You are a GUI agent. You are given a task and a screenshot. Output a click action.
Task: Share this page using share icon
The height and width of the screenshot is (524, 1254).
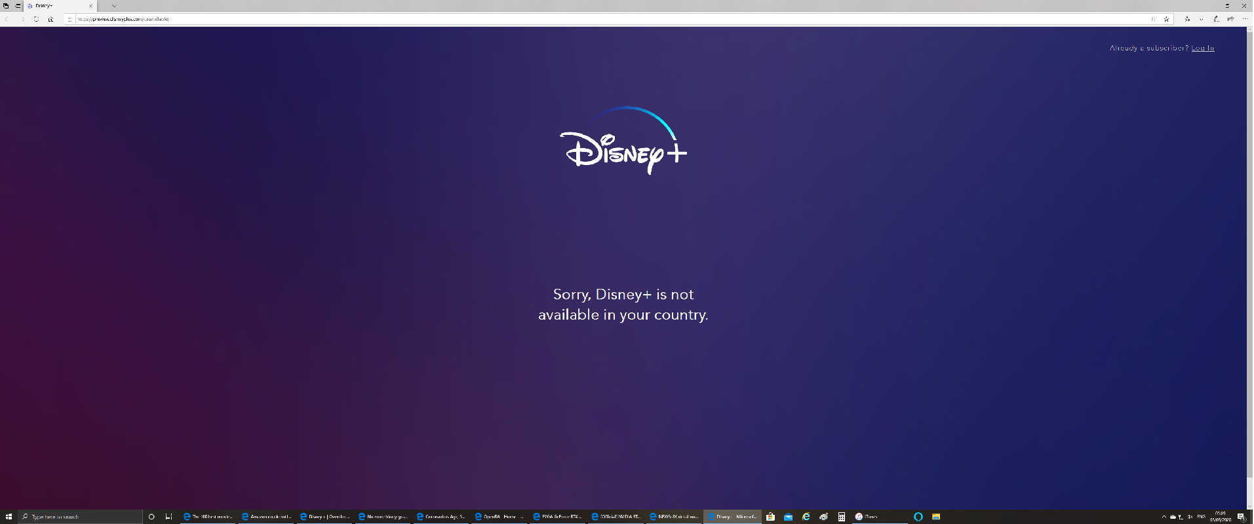coord(1230,19)
